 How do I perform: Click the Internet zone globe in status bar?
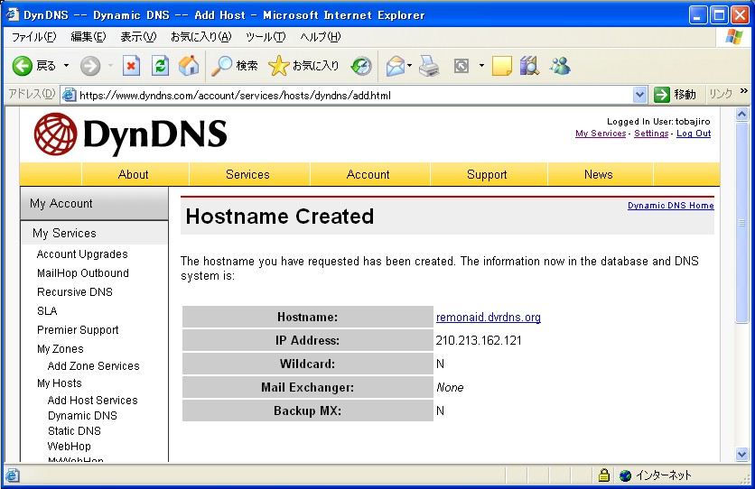click(625, 475)
